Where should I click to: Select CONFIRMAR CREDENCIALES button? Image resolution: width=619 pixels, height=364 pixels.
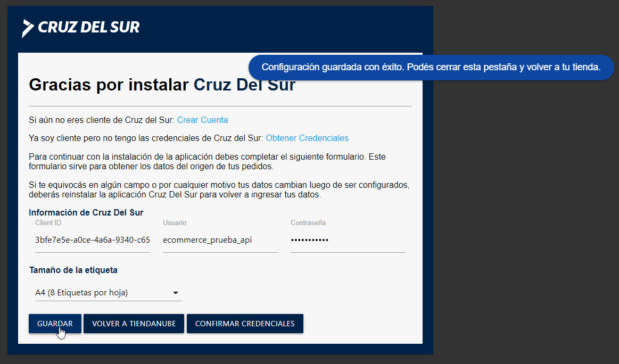point(245,323)
